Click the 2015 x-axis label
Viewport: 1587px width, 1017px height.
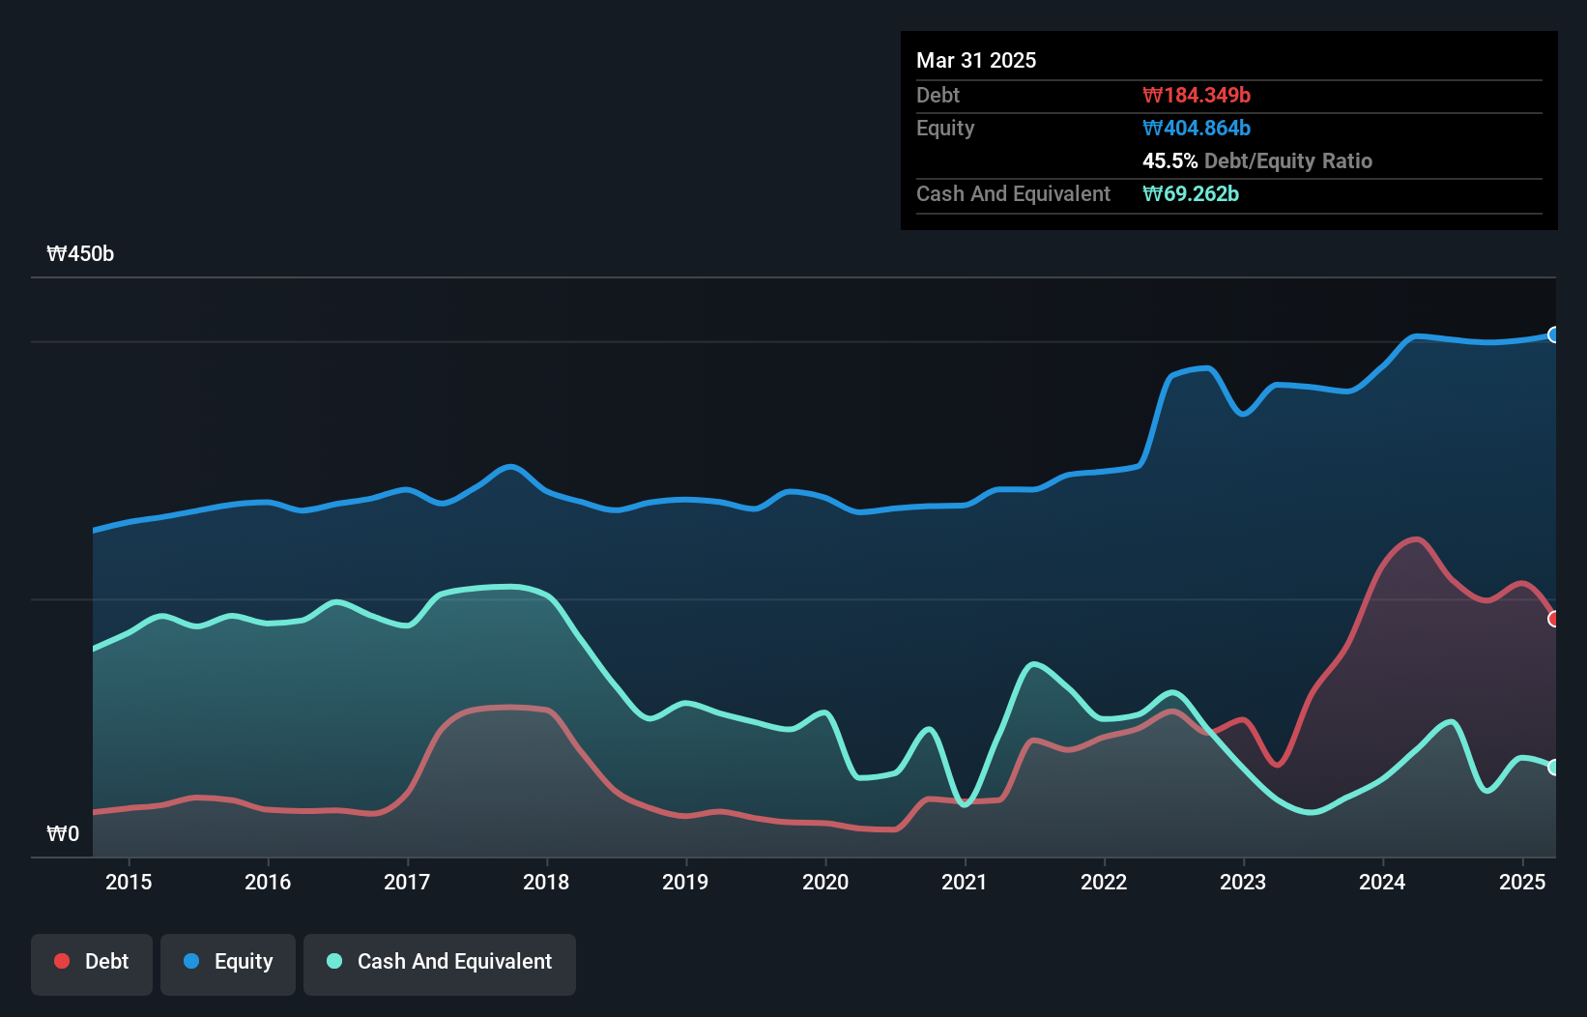click(129, 882)
